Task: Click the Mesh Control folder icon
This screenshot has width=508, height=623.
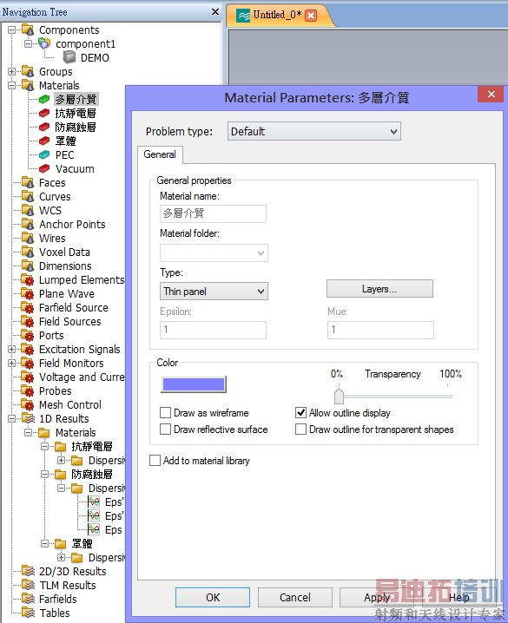Action: [28, 404]
